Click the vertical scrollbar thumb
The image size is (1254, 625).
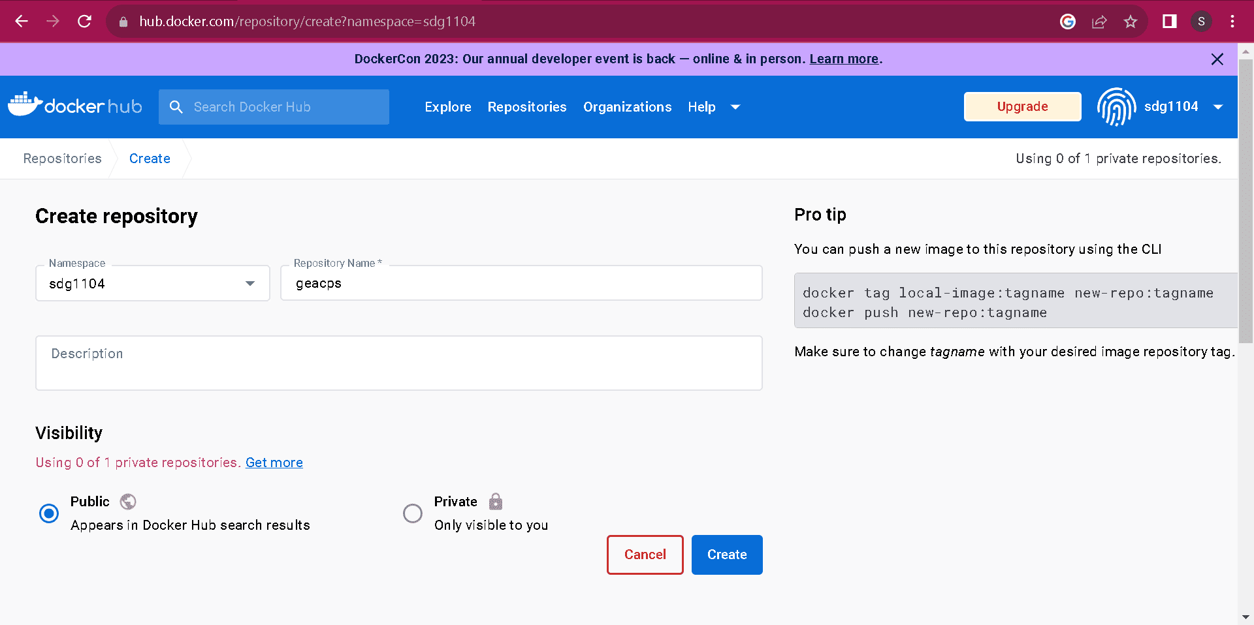point(1246,201)
